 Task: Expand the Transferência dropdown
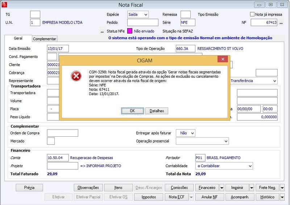(x=275, y=81)
